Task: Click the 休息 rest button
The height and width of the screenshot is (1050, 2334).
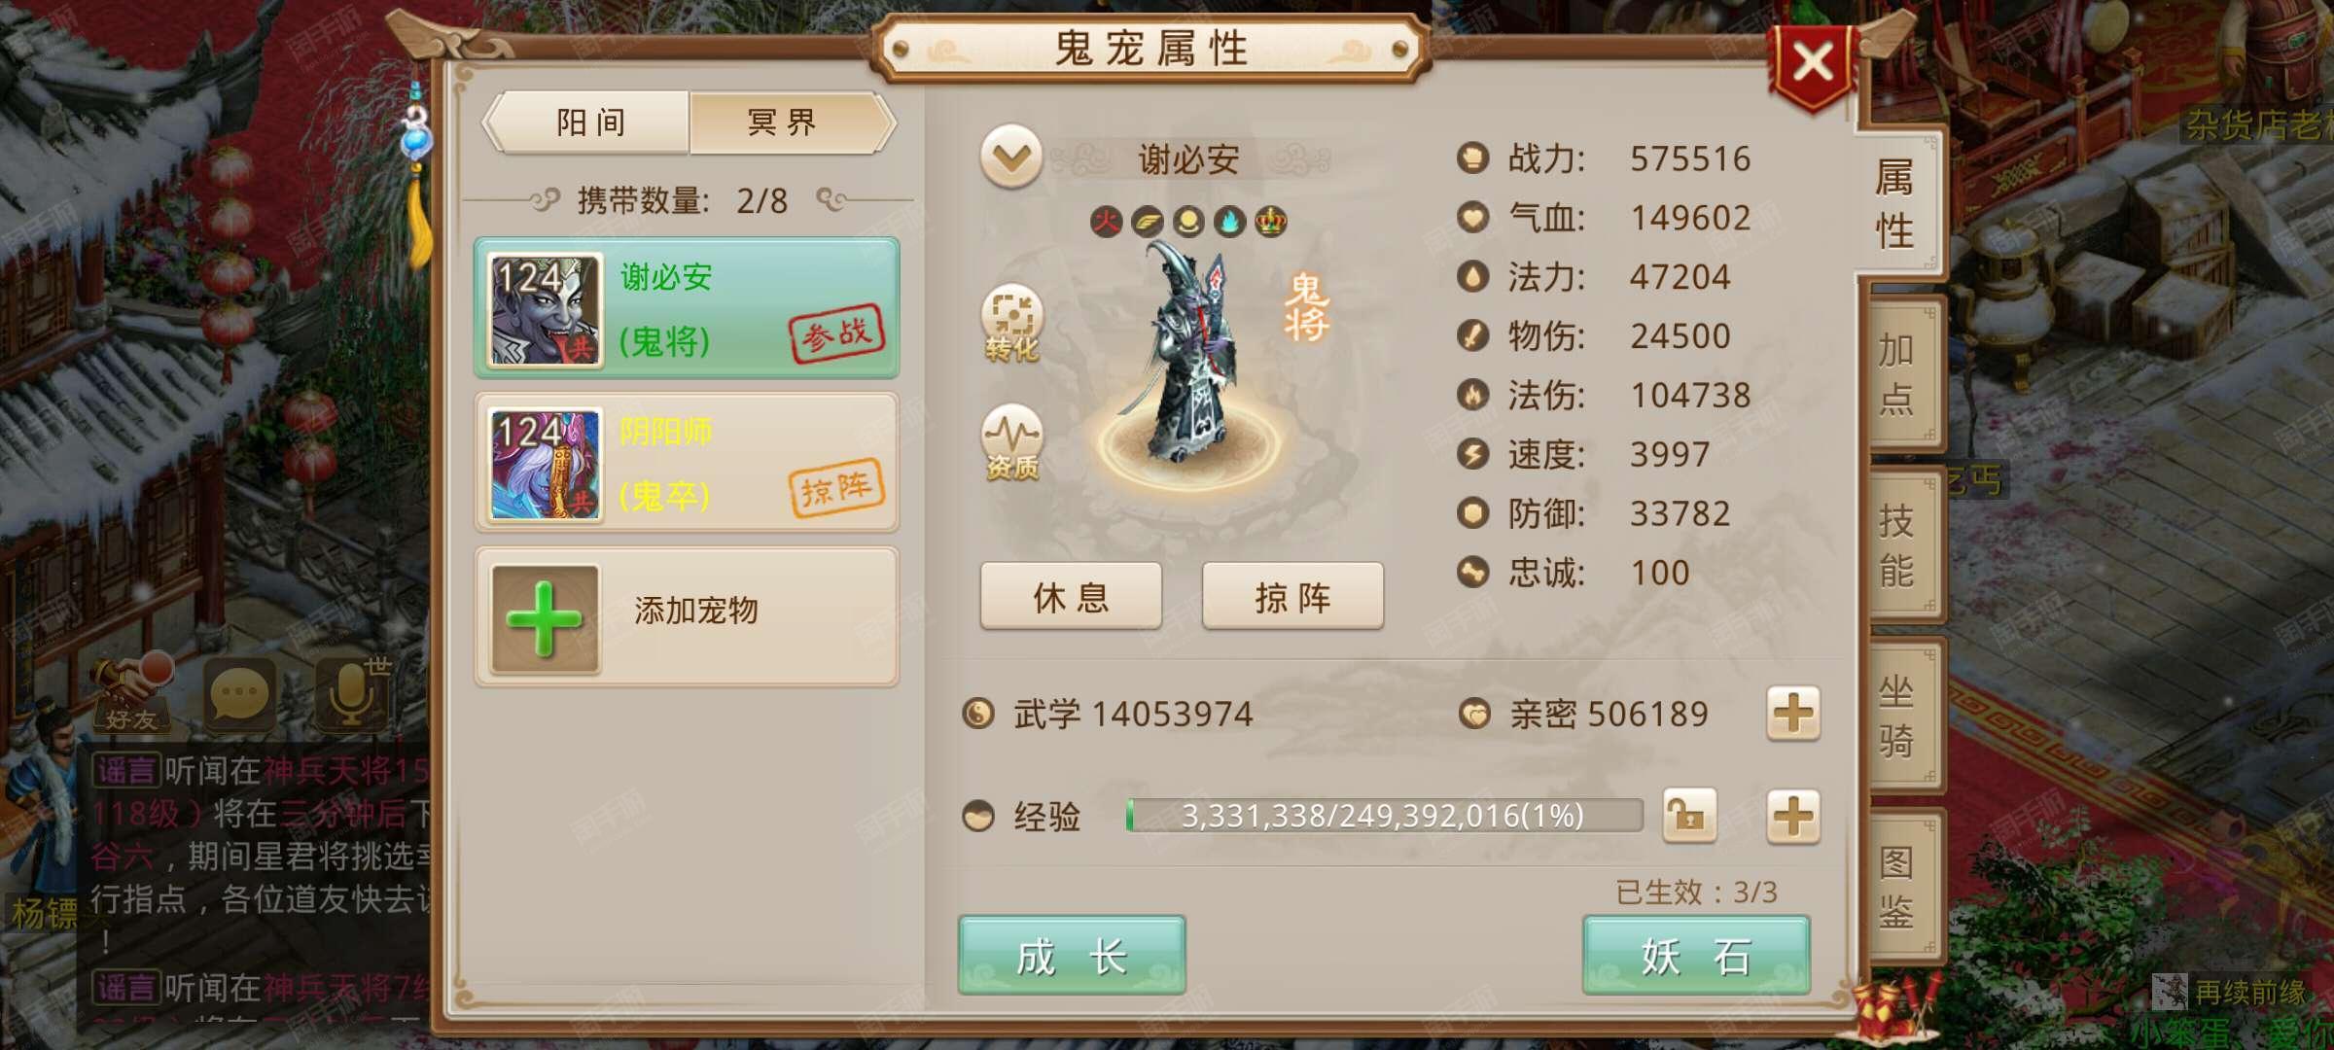Action: pos(1071,596)
